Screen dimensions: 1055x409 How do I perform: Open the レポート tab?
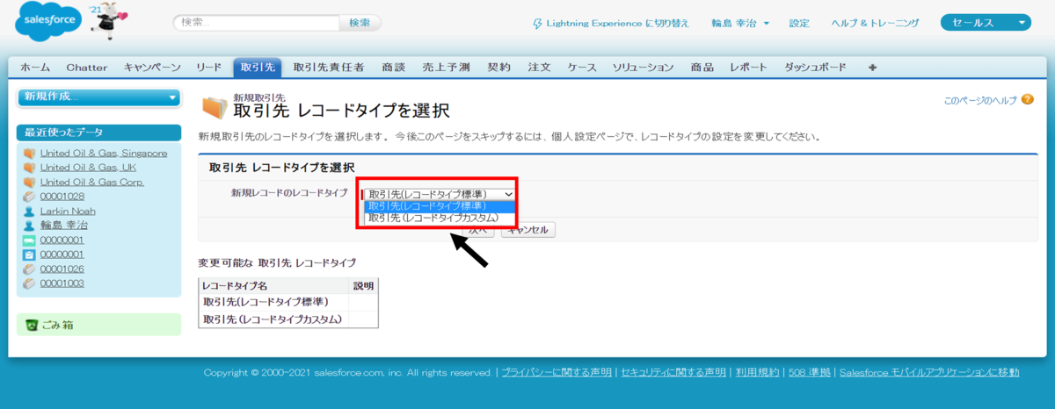click(x=748, y=68)
